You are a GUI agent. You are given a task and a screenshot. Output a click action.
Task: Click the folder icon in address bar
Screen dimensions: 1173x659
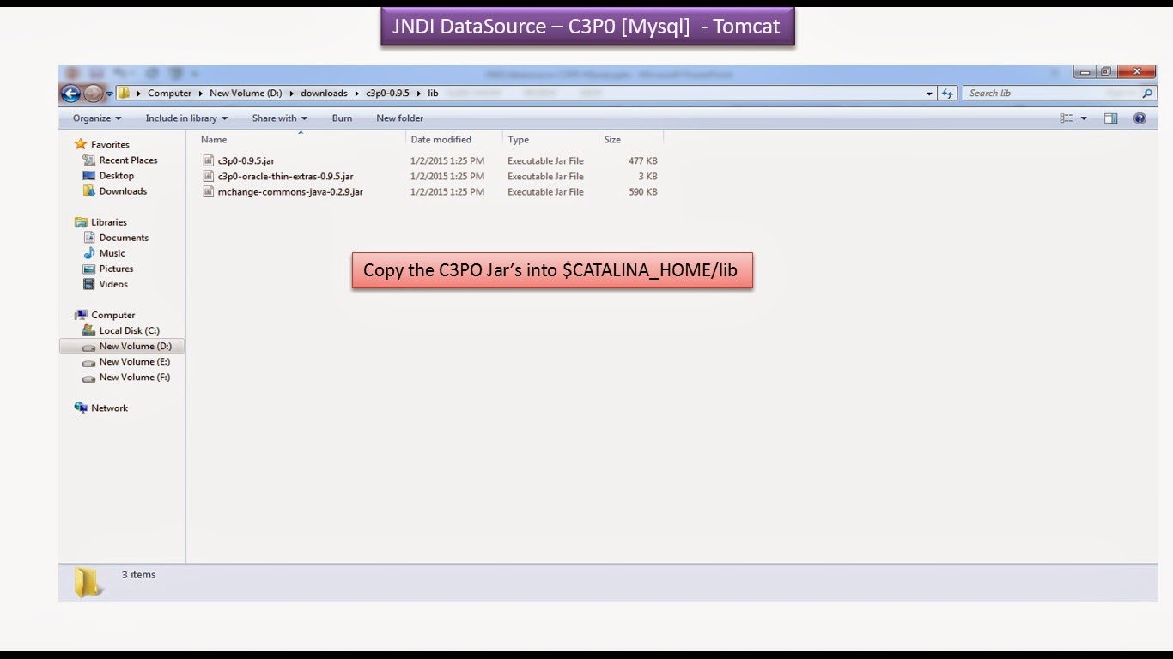point(124,93)
